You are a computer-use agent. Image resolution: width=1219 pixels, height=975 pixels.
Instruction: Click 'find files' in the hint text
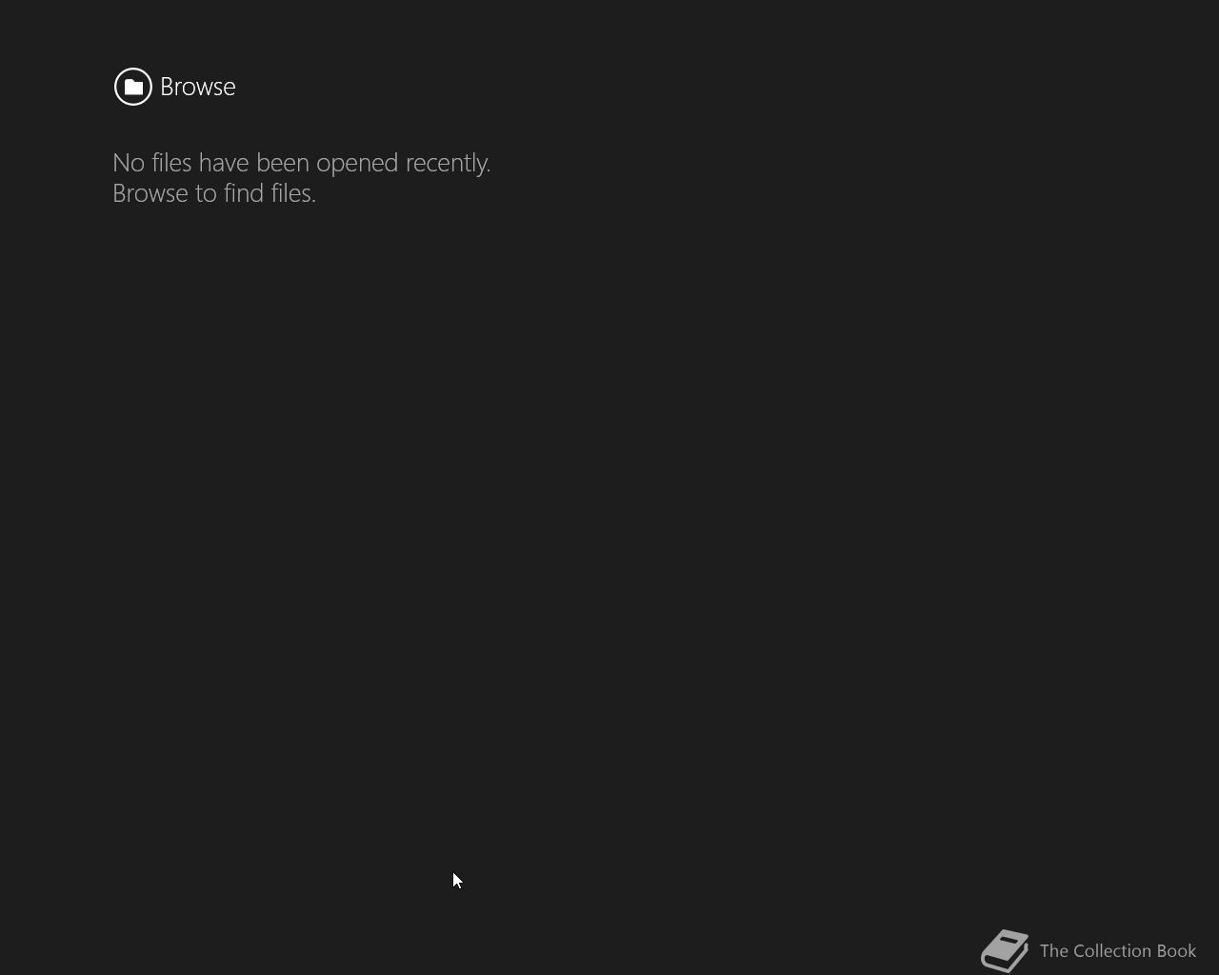click(270, 193)
